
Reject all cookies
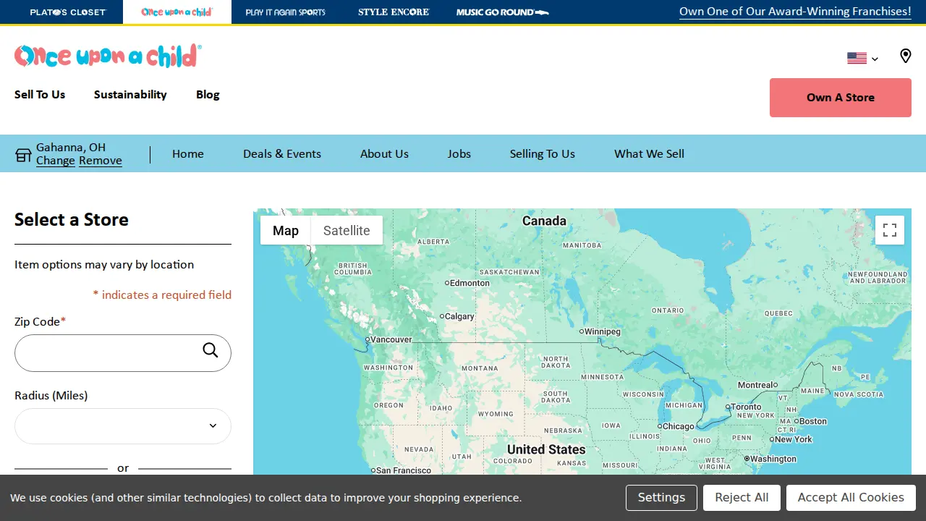742,498
